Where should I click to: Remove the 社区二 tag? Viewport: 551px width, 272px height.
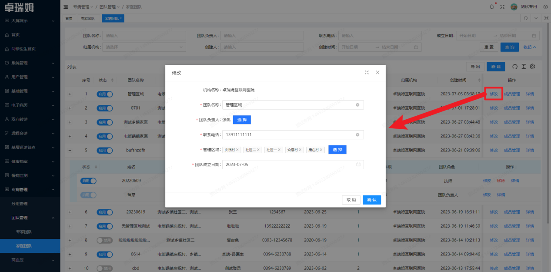pyautogui.click(x=258, y=150)
